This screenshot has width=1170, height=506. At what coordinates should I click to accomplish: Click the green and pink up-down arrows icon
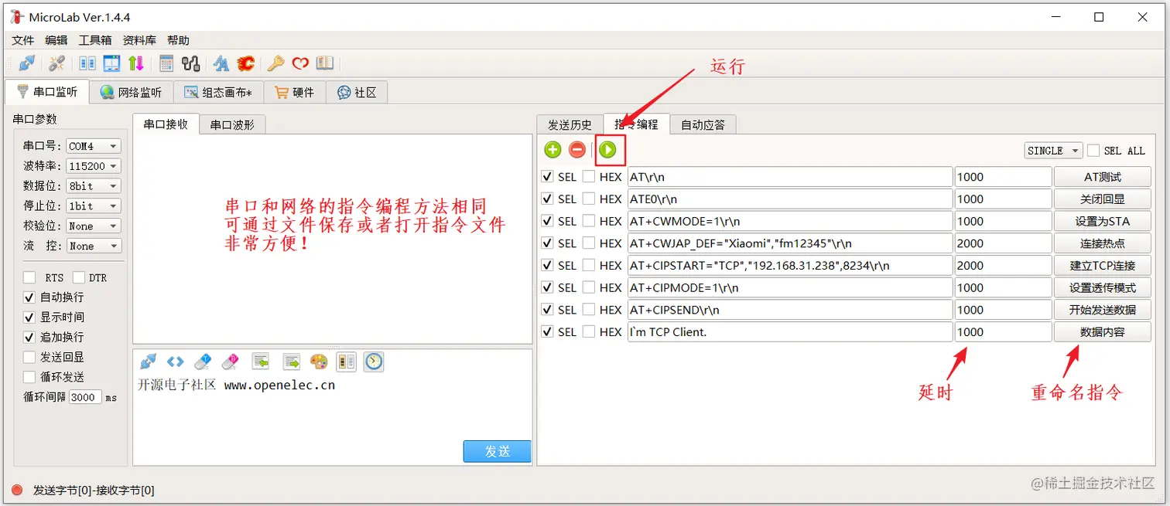[x=136, y=63]
